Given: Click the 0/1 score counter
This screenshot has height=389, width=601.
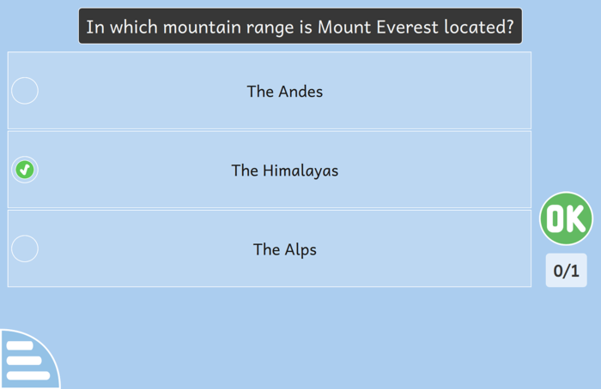Looking at the screenshot, I should coord(566,271).
